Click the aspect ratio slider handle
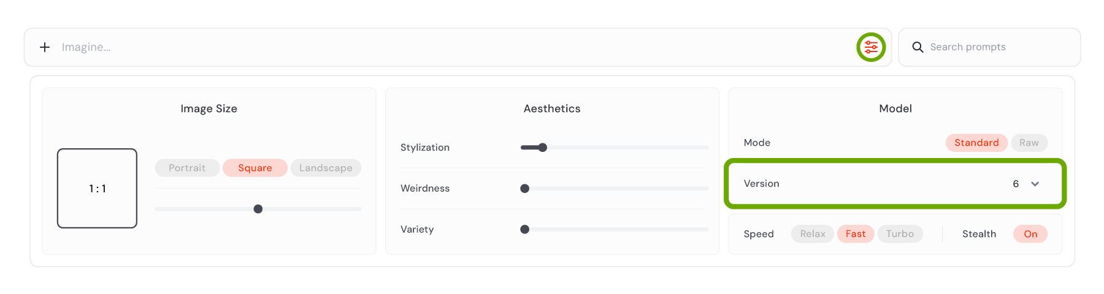 [258, 209]
